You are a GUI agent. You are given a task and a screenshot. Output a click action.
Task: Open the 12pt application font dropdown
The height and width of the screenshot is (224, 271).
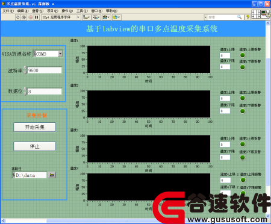[61, 17]
